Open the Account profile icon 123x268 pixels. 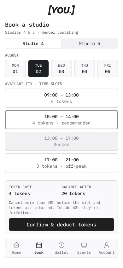pos(107,245)
